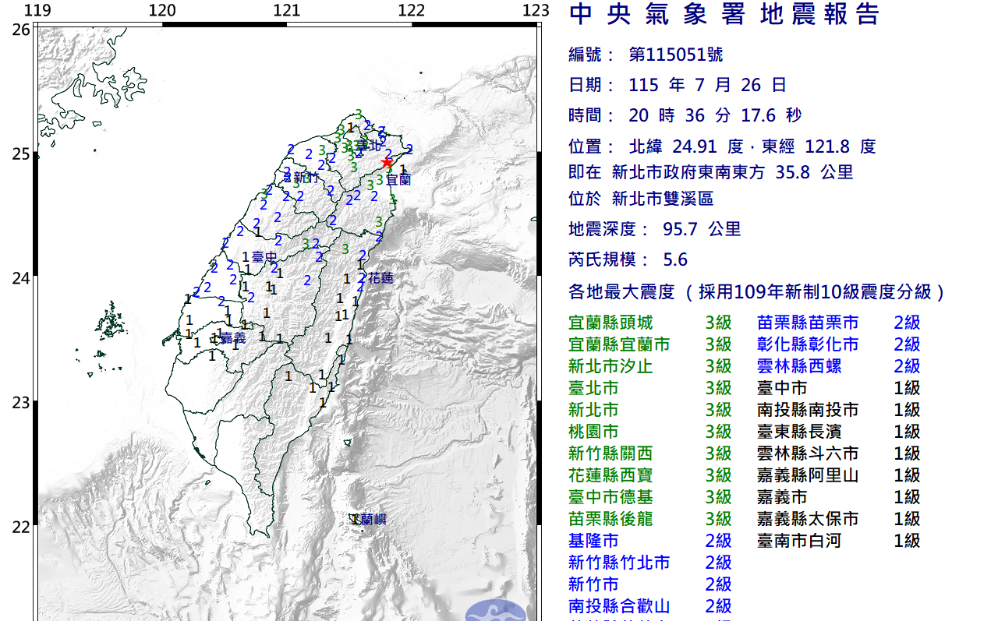Click the 苗栗縣後龍 intensity row
This screenshot has height=621, width=998.
click(650, 519)
